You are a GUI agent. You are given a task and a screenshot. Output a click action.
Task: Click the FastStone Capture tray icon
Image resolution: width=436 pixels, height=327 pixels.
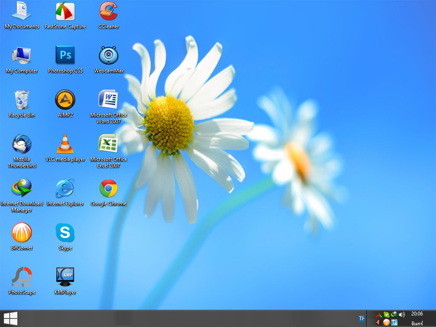(379, 315)
